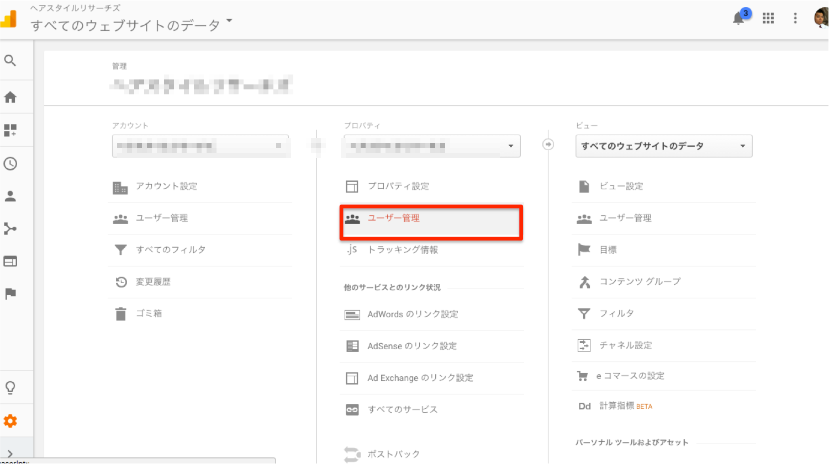
Task: Open the audience person icon in sidebar
Action: 10,196
